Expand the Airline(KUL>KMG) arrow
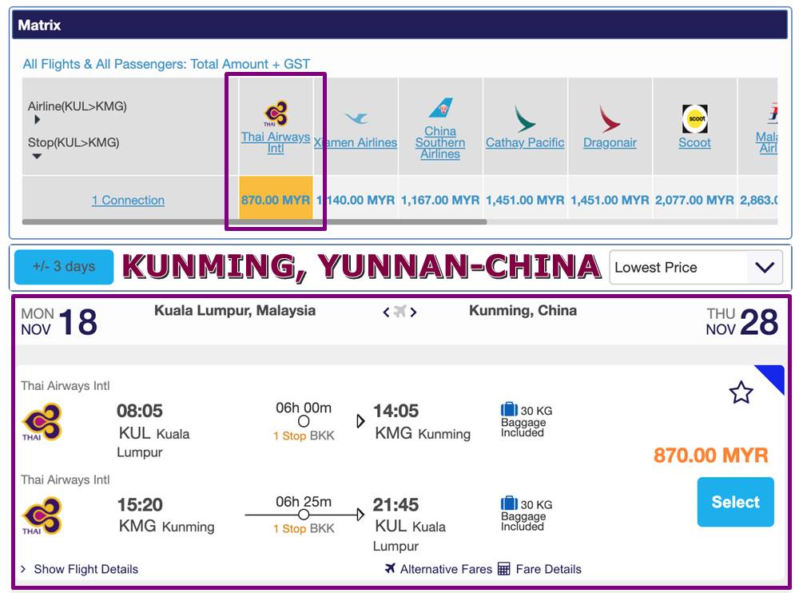The height and width of the screenshot is (593, 799). pos(37,120)
